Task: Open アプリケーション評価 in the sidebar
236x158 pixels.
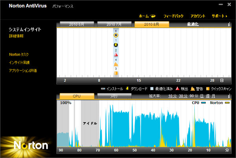Action: pos(23,71)
